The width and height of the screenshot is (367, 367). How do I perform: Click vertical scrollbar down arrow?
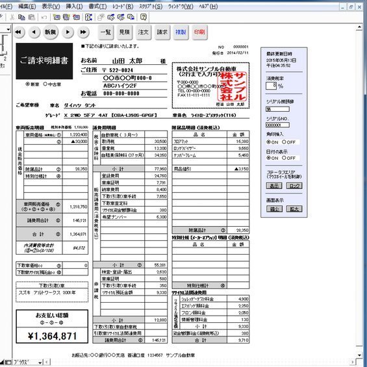(359, 355)
